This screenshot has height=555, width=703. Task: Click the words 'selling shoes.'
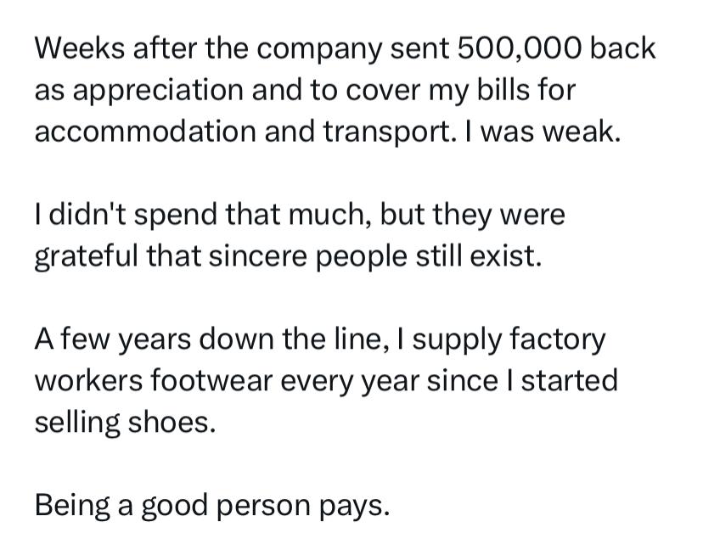[125, 423]
